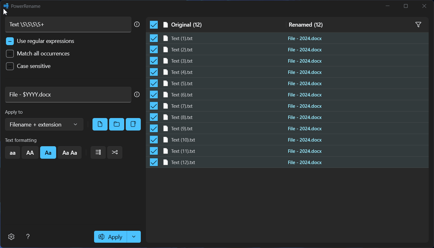Select file name 'Text (10).txt'
The width and height of the screenshot is (434, 248).
pyautogui.click(x=183, y=140)
